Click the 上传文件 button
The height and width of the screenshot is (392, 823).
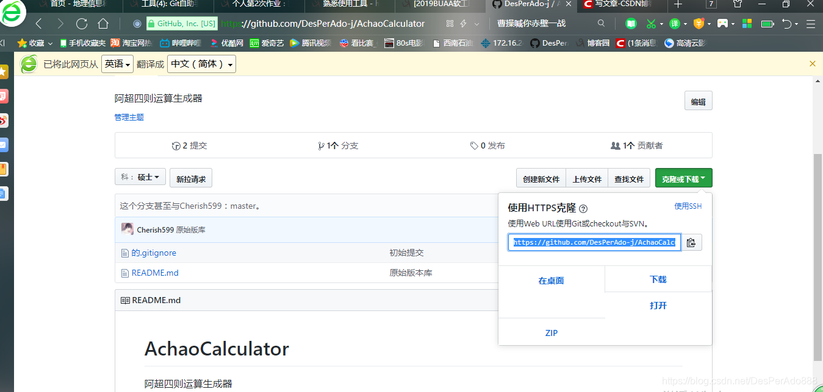pyautogui.click(x=587, y=178)
